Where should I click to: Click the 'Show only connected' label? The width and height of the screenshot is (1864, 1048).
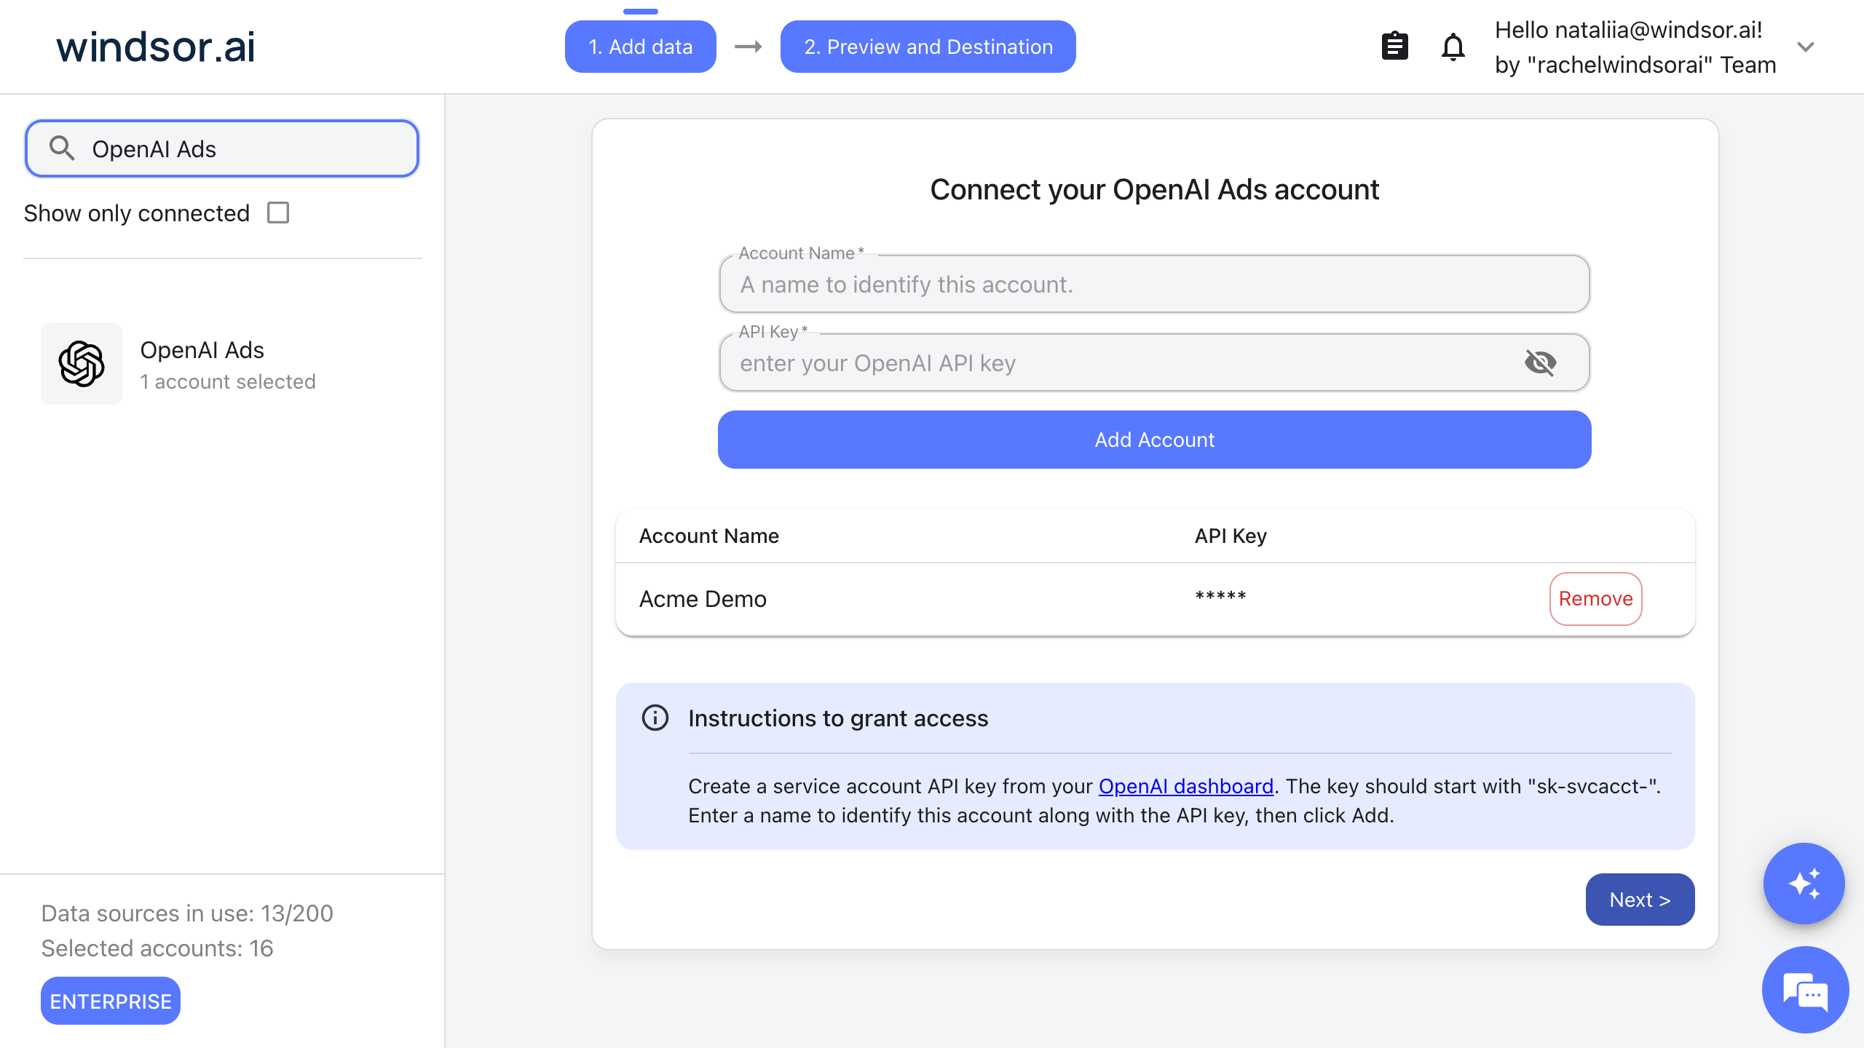point(136,213)
